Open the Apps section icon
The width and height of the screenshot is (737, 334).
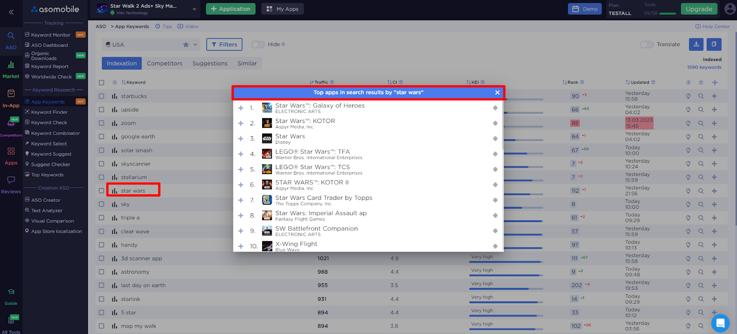coord(11,151)
